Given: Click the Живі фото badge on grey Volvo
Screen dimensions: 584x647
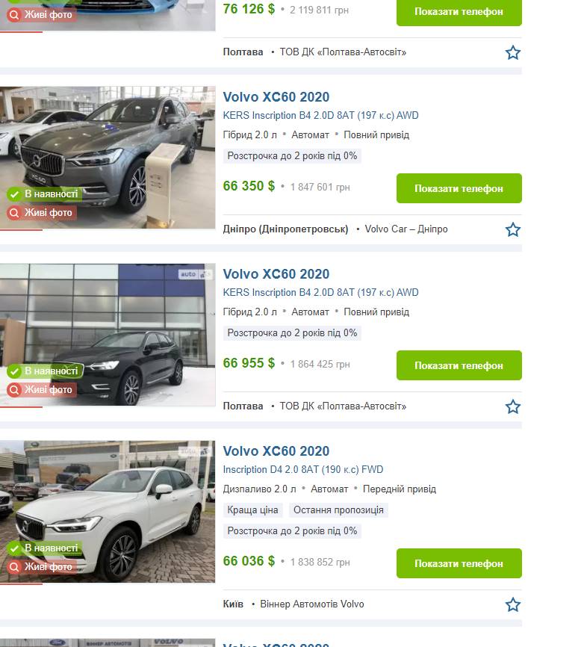Looking at the screenshot, I should [x=42, y=212].
